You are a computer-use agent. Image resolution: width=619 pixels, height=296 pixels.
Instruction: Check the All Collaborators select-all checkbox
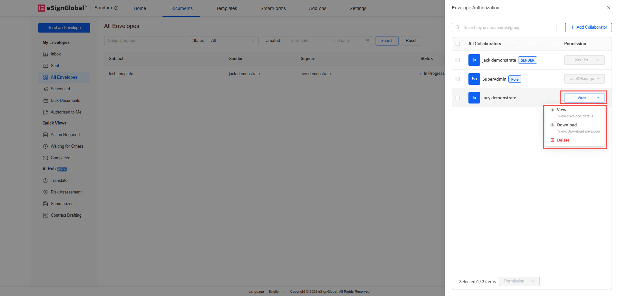click(x=457, y=44)
